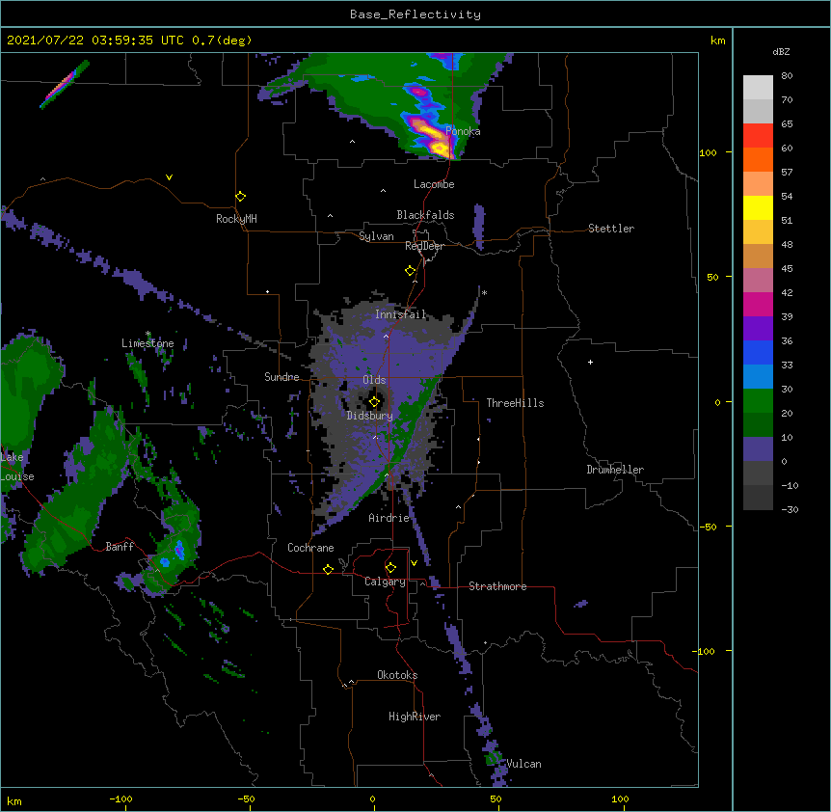The image size is (831, 812).
Task: Select the 48 value in the dBZ legend
Action: pyautogui.click(x=787, y=244)
